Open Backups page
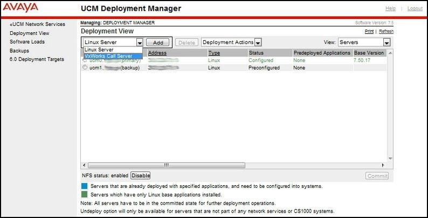This screenshot has width=428, height=218. 19,51
